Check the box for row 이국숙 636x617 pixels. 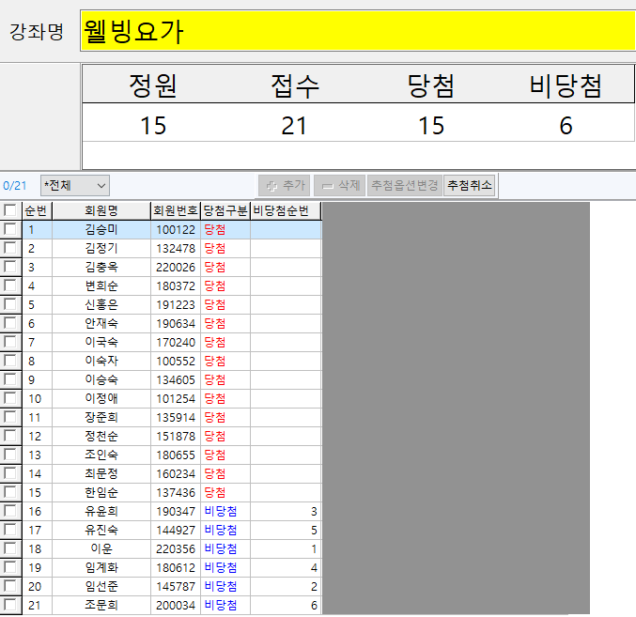[9, 342]
